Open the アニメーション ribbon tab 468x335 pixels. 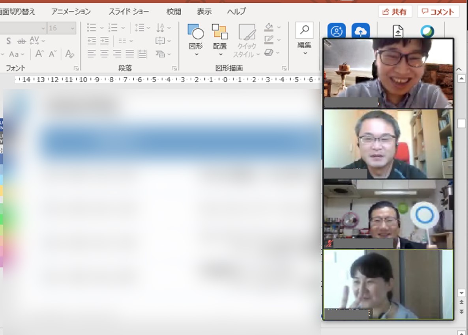[x=71, y=11]
